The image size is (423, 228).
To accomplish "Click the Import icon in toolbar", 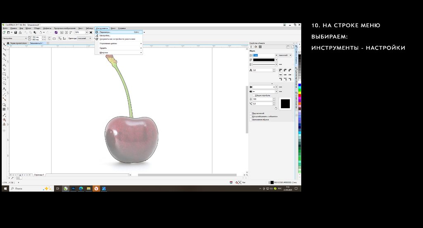I will (62, 32).
